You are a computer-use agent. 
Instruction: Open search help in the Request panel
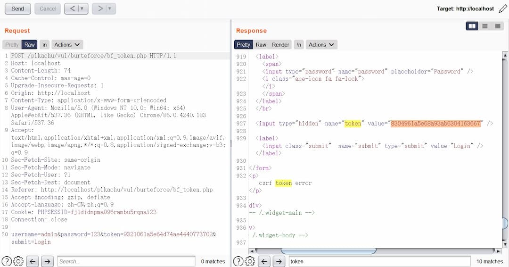(x=7, y=261)
